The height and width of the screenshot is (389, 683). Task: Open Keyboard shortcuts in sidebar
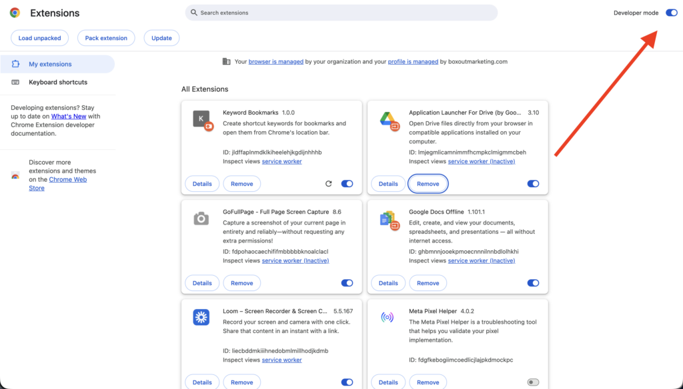pyautogui.click(x=58, y=83)
